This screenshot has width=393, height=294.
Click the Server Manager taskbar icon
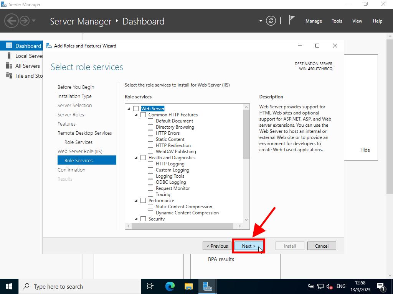(x=208, y=286)
